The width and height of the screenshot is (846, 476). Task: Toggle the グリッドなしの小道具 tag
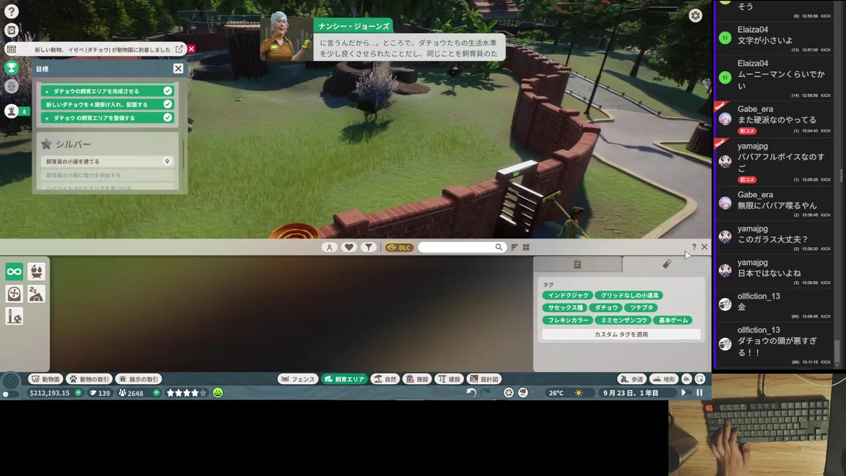629,296
